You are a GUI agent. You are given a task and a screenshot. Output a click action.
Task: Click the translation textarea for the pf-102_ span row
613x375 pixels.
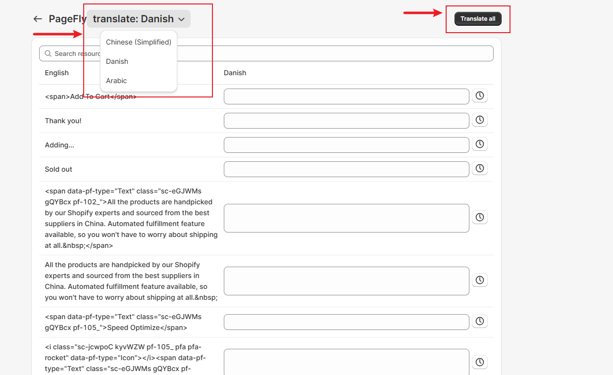tap(347, 218)
